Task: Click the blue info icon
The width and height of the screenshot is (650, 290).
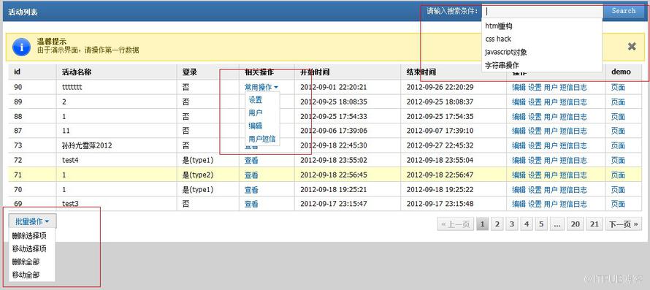Action: click(x=21, y=47)
